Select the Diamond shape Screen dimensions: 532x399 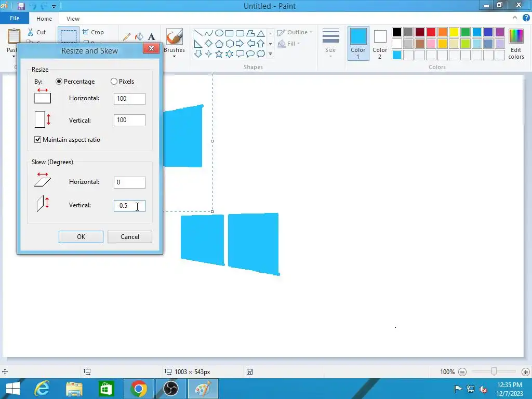pos(209,44)
